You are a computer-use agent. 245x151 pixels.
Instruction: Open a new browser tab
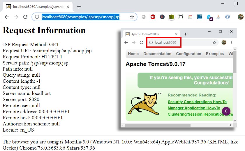click(x=79, y=7)
